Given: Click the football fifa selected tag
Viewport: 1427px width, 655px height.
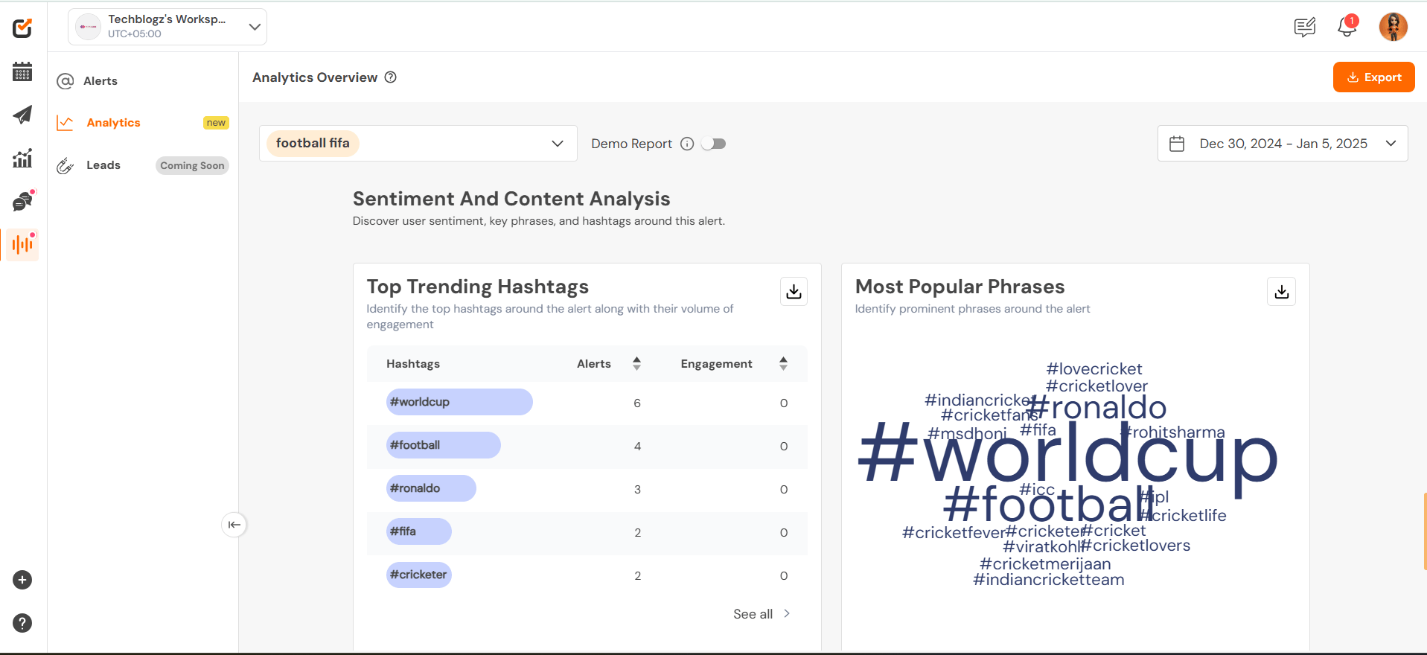Looking at the screenshot, I should point(313,143).
